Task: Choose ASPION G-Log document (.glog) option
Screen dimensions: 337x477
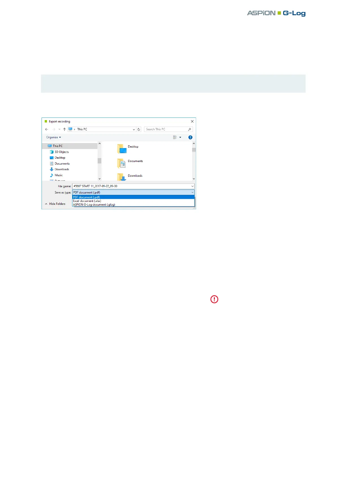Action: [133, 205]
